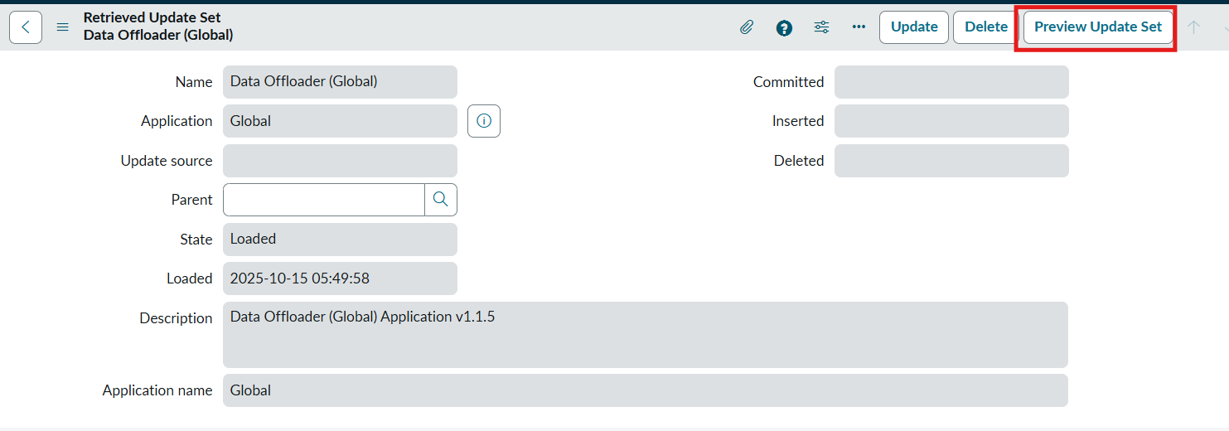Viewport: 1229px width, 431px height.
Task: Select the State field showing Loaded
Action: click(x=340, y=239)
